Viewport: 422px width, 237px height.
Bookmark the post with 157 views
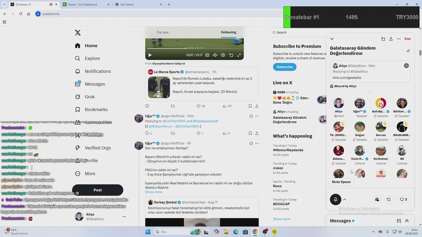click(250, 106)
